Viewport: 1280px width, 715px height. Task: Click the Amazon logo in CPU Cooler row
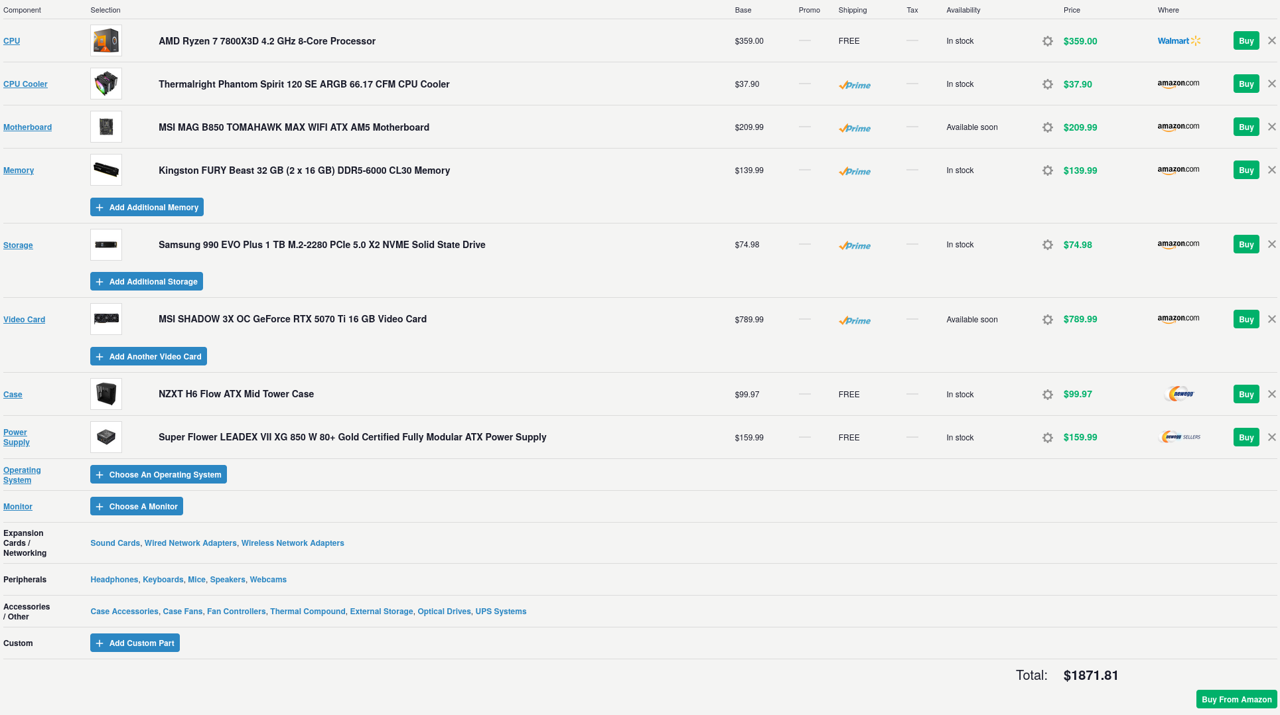(x=1178, y=84)
